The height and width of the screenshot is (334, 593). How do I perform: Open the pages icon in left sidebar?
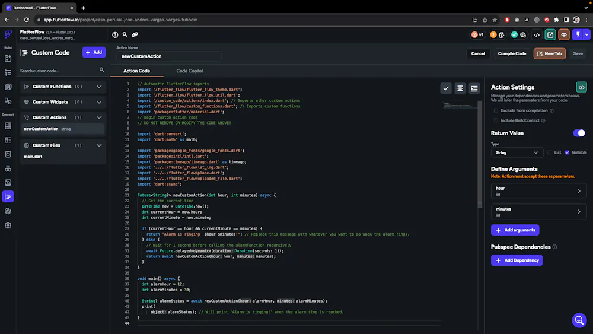[x=8, y=87]
